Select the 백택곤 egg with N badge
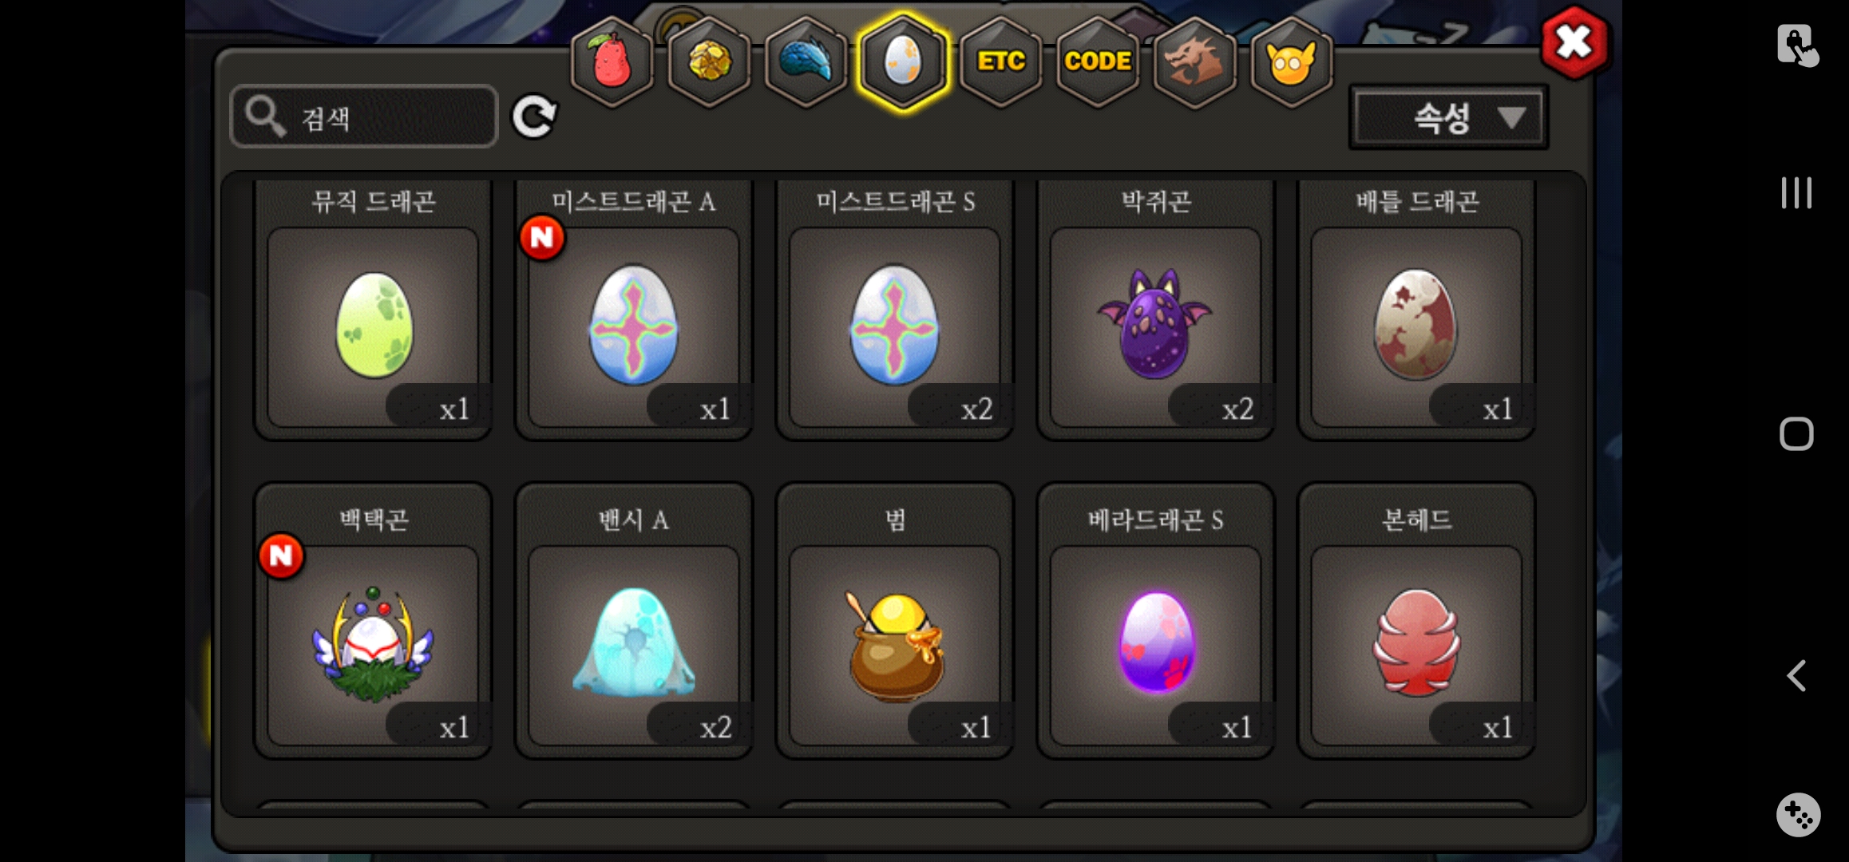 coord(373,621)
